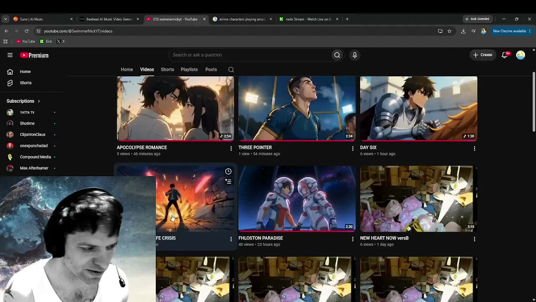Screen dimensions: 536x302
Task: Click the Ask Gemini button
Action: [x=477, y=19]
